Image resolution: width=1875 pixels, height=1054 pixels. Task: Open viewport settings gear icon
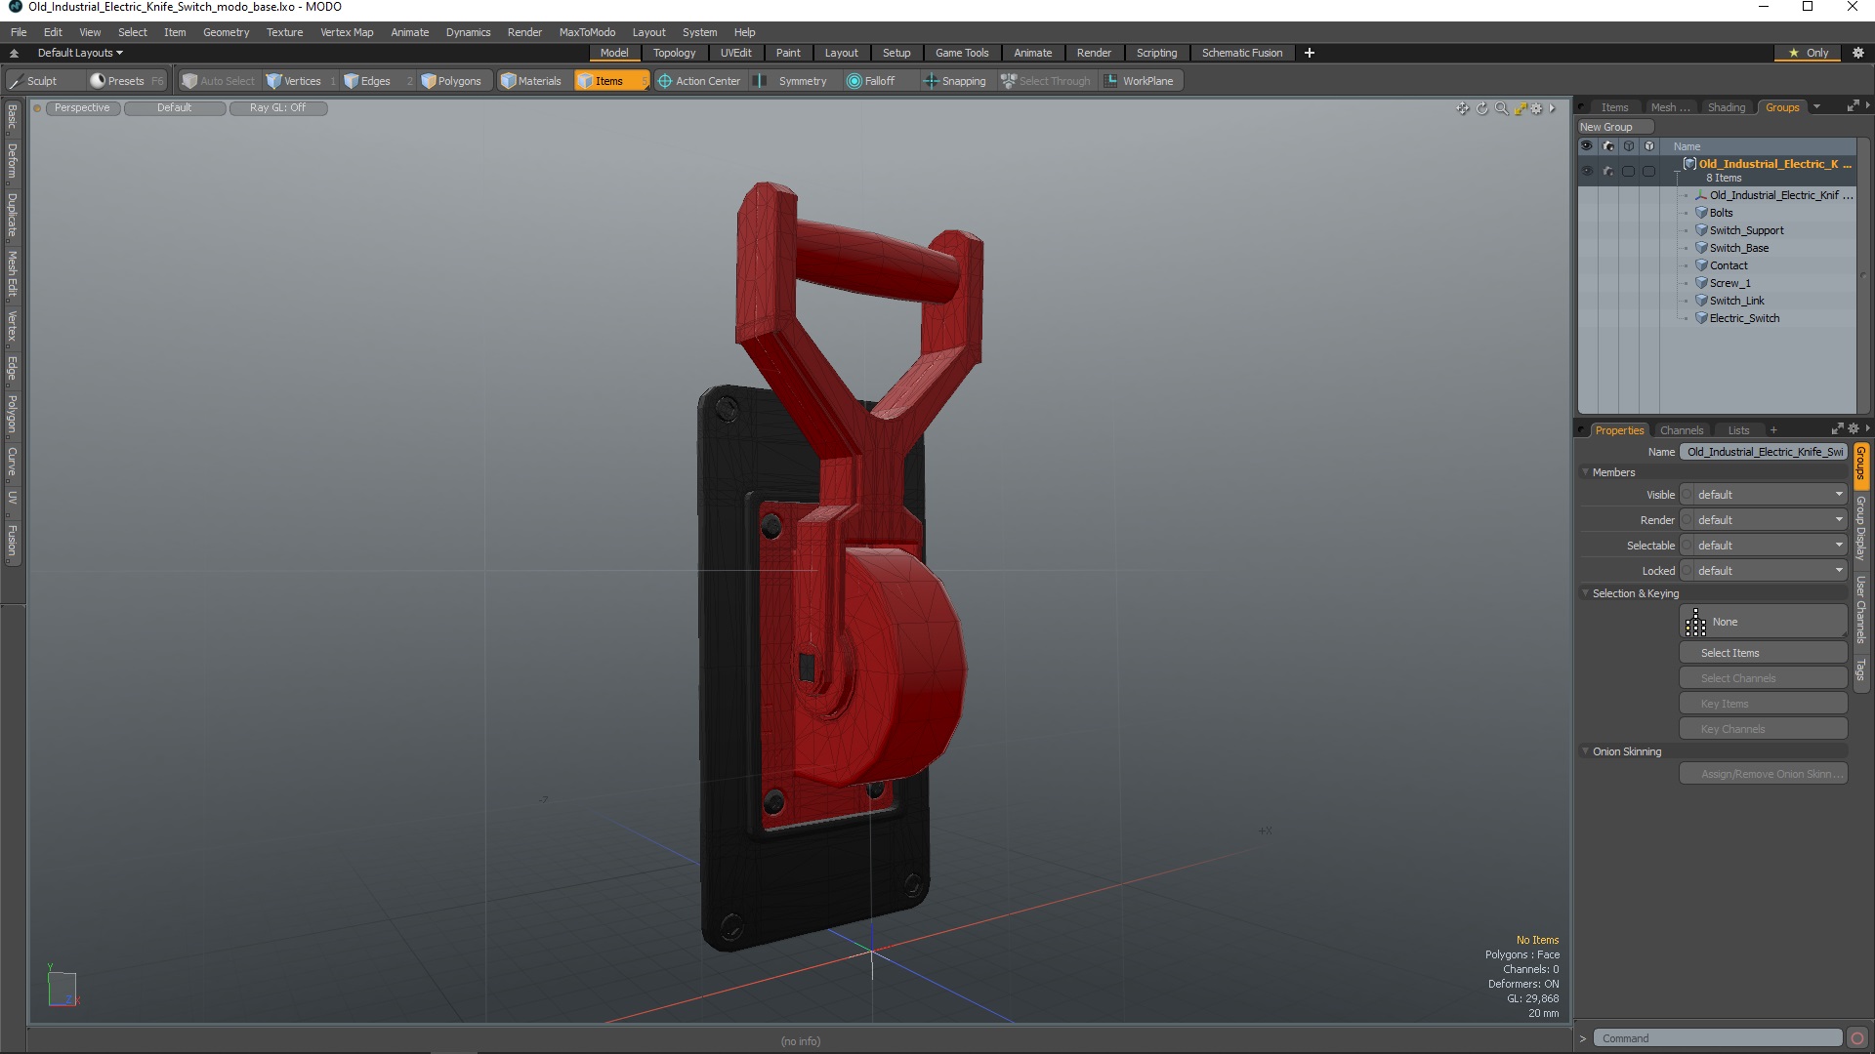point(1536,108)
